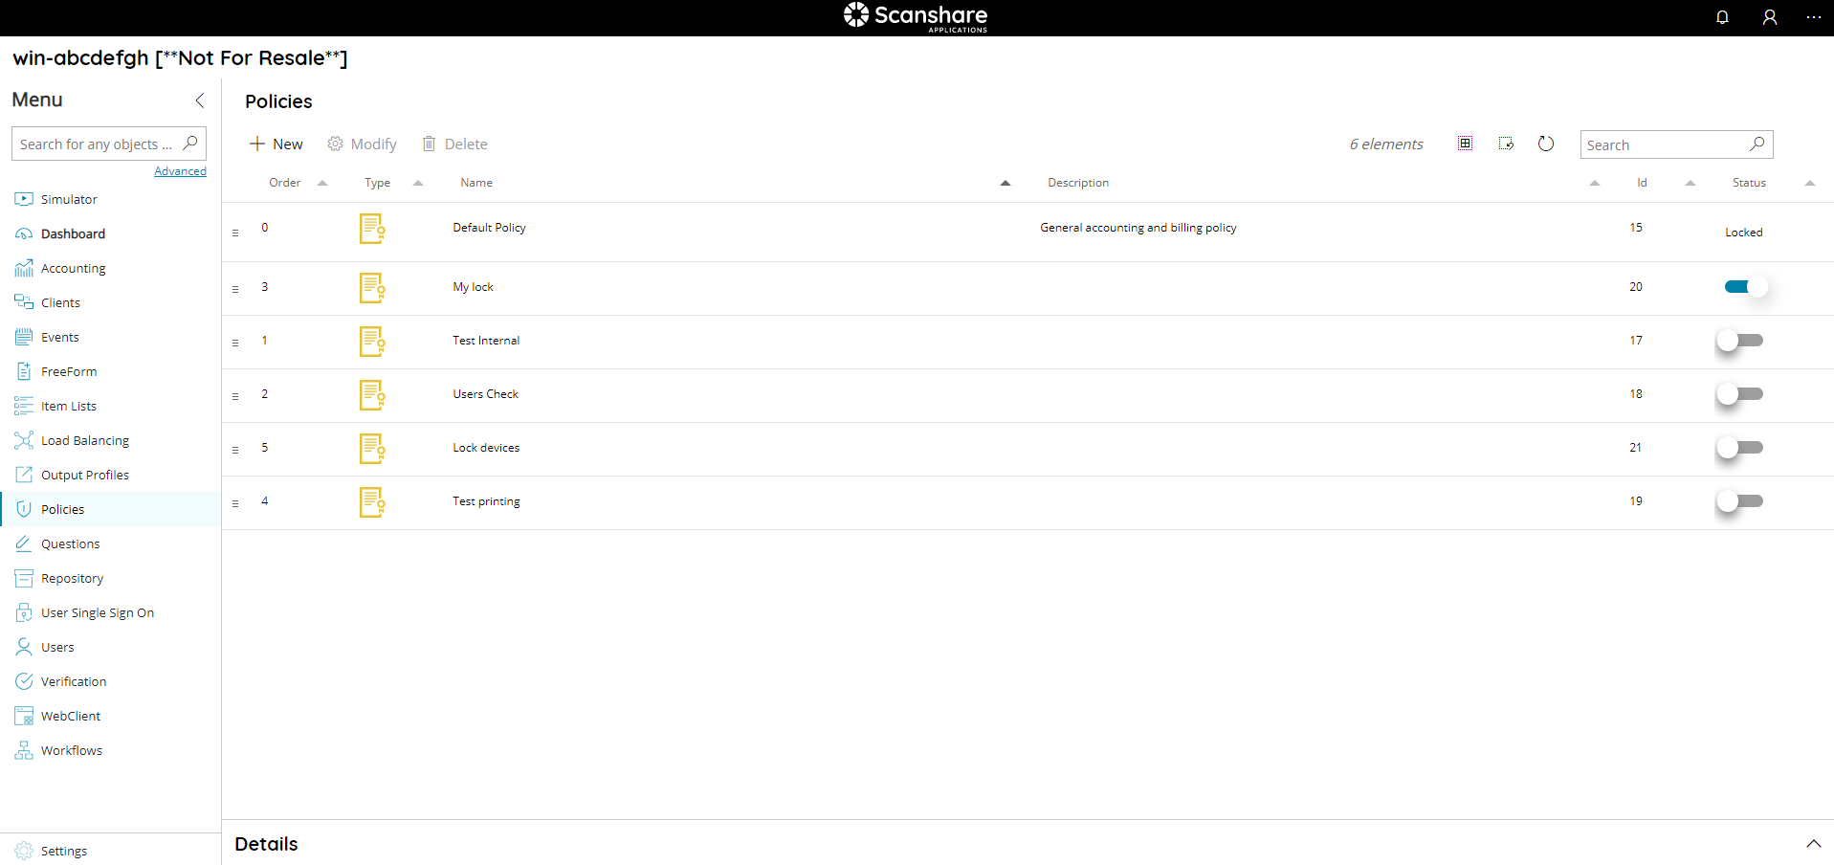
Task: Click the Test Internal policy icon
Action: pos(372,342)
